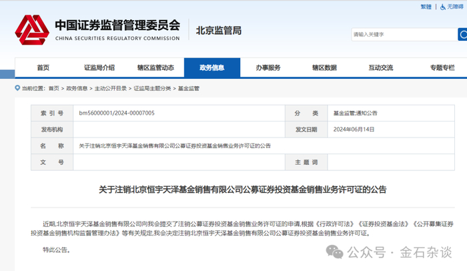467x271 pixels.
Task: Click the blue search button icon
Action: [x=462, y=35]
